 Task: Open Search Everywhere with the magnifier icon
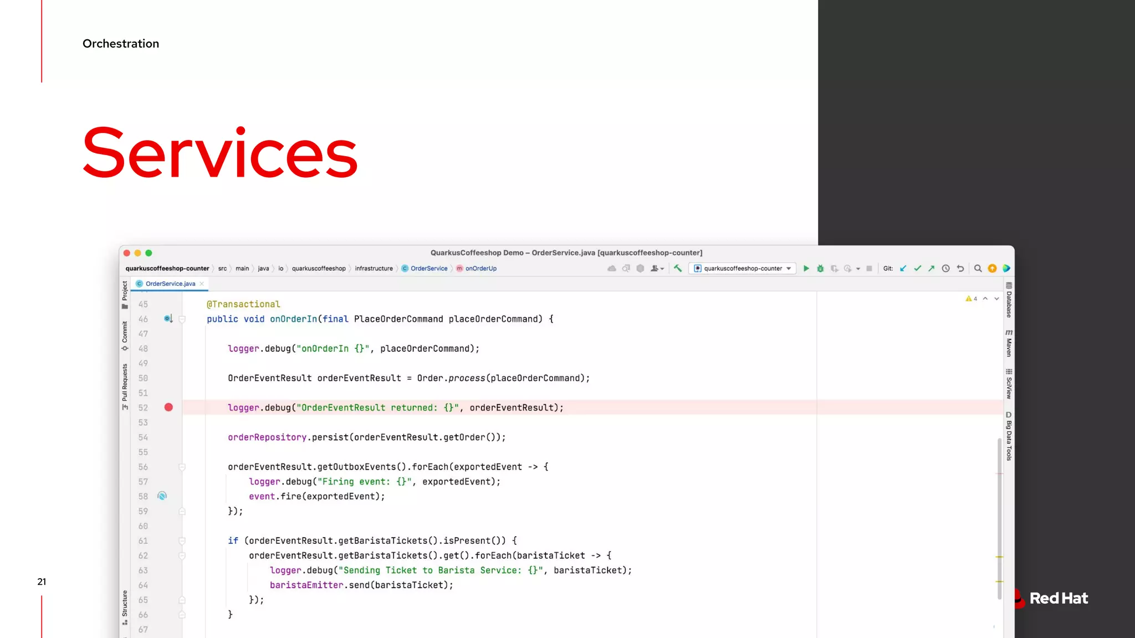978,269
